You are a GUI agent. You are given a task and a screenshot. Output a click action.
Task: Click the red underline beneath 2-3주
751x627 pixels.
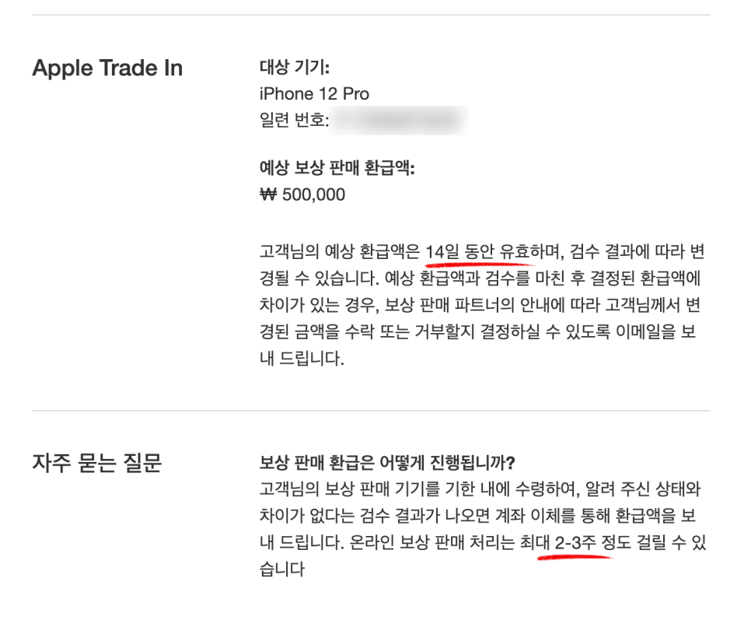tap(575, 557)
